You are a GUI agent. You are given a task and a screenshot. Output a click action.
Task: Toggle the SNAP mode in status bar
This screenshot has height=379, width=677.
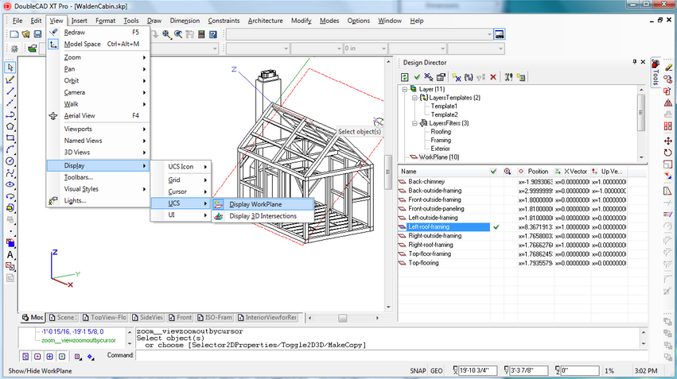tap(418, 370)
